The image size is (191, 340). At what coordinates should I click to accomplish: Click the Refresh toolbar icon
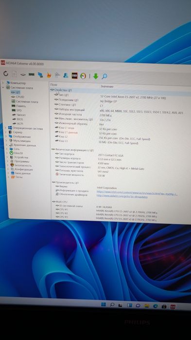click(x=6, y=74)
